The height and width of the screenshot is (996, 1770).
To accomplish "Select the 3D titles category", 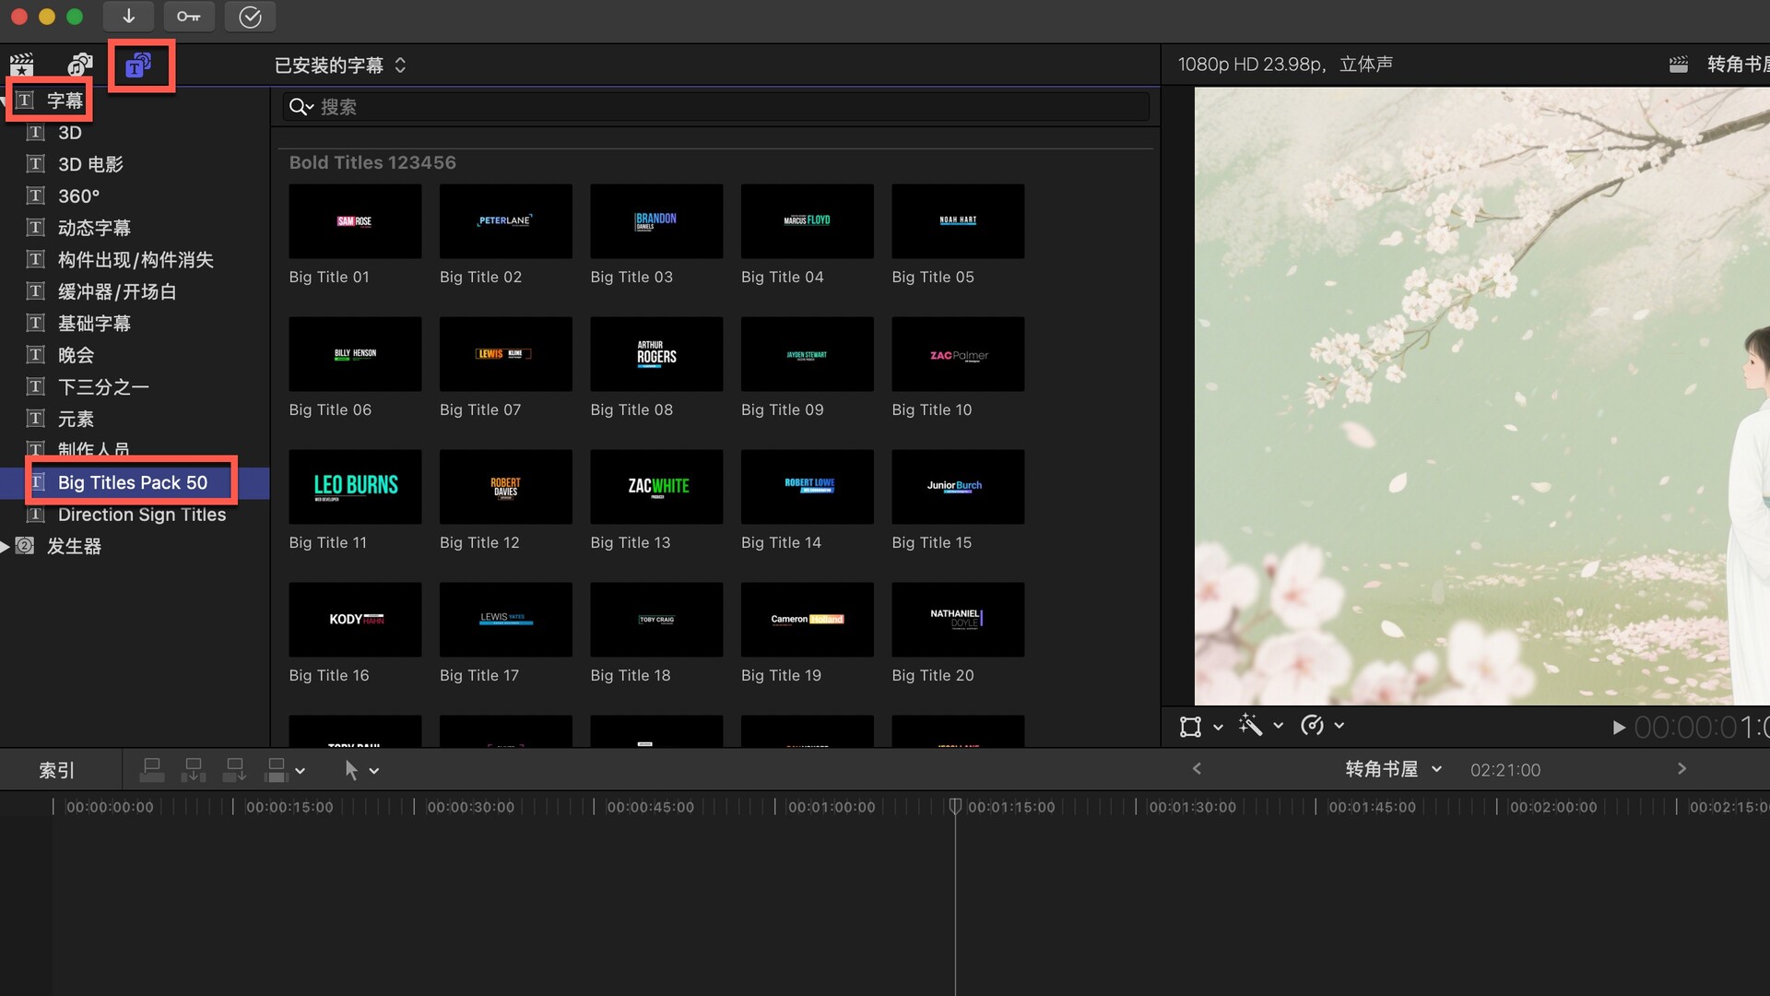I will pos(135,133).
